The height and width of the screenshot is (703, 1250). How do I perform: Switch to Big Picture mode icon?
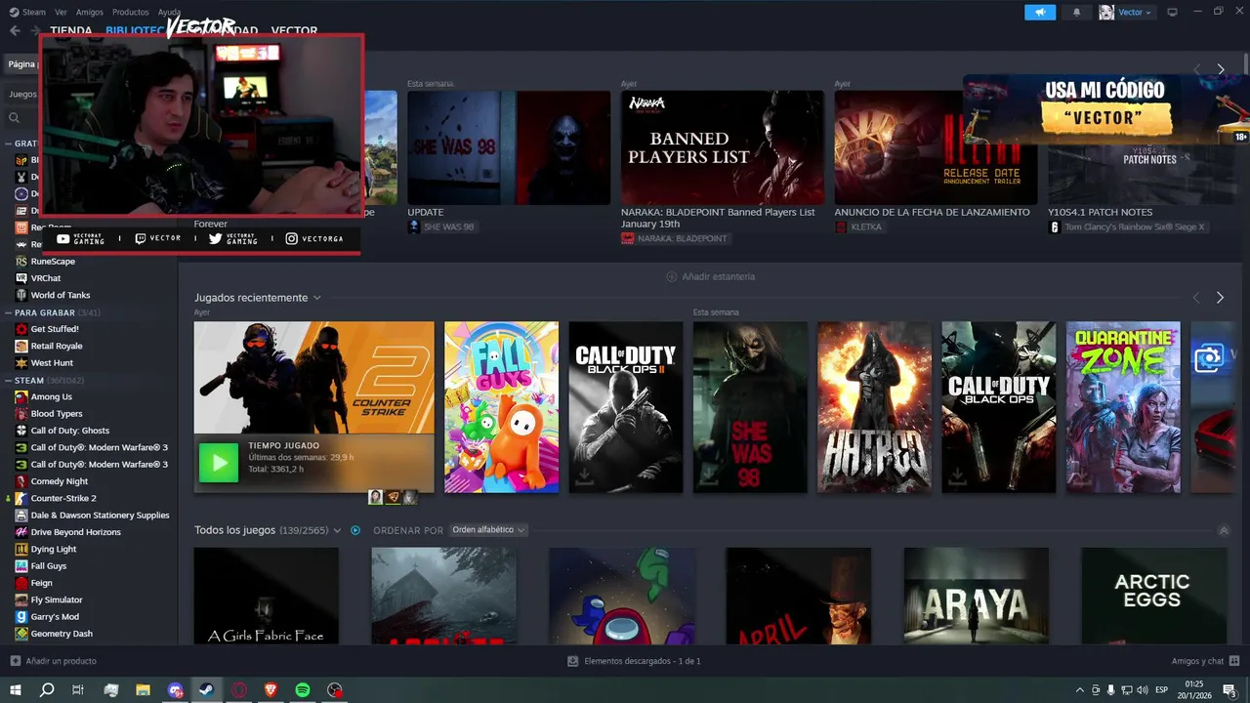click(1172, 12)
